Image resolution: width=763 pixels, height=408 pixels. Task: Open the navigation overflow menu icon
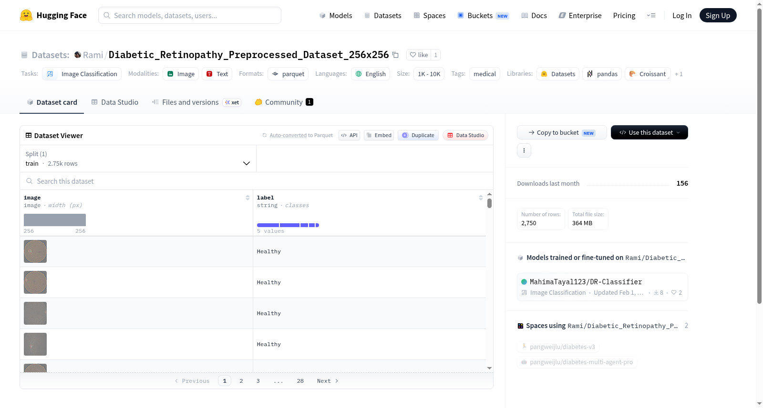[x=651, y=15]
